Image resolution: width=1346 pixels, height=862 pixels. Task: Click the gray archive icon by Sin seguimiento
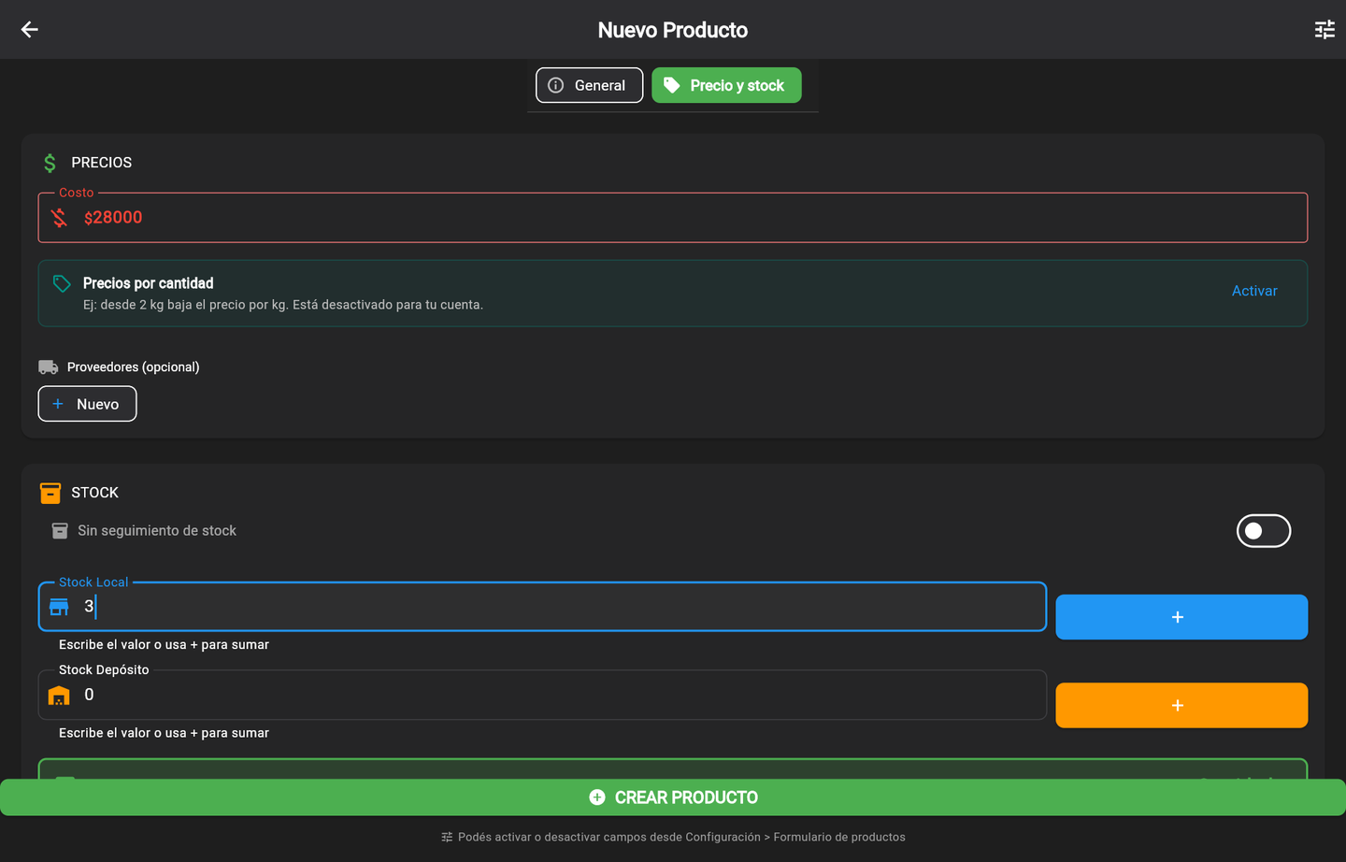pos(60,531)
